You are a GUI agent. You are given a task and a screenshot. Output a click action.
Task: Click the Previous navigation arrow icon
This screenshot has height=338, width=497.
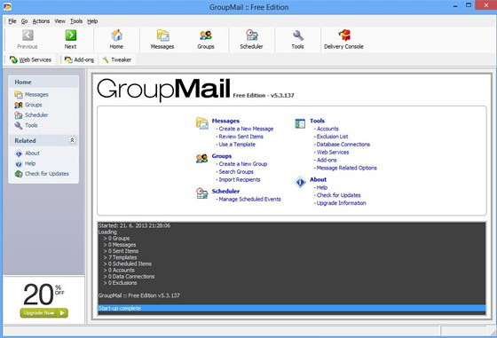click(28, 35)
